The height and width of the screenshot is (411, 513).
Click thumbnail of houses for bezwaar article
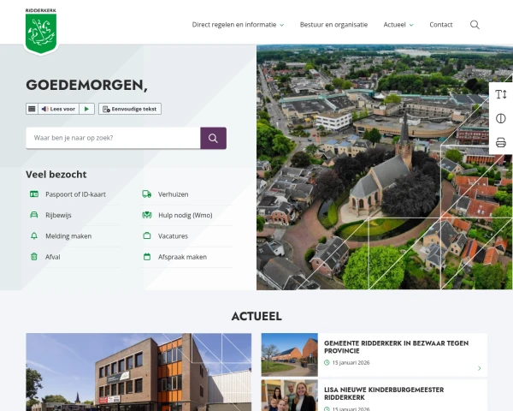click(290, 354)
